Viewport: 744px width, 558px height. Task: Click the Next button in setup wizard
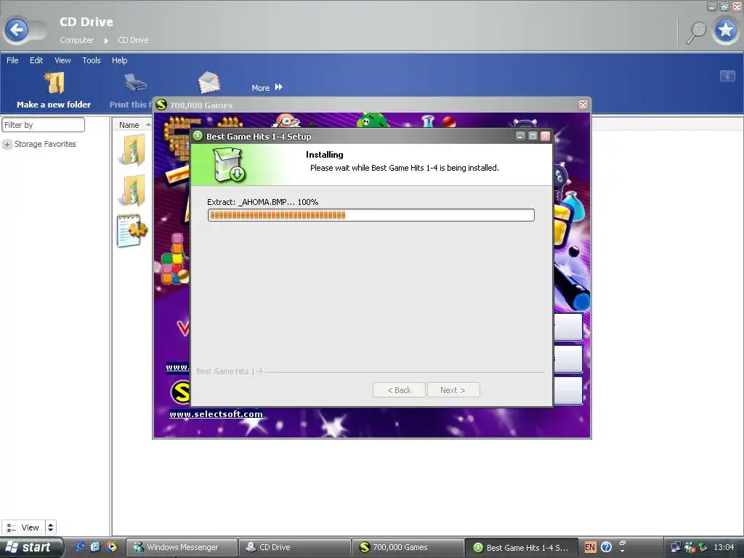[453, 390]
